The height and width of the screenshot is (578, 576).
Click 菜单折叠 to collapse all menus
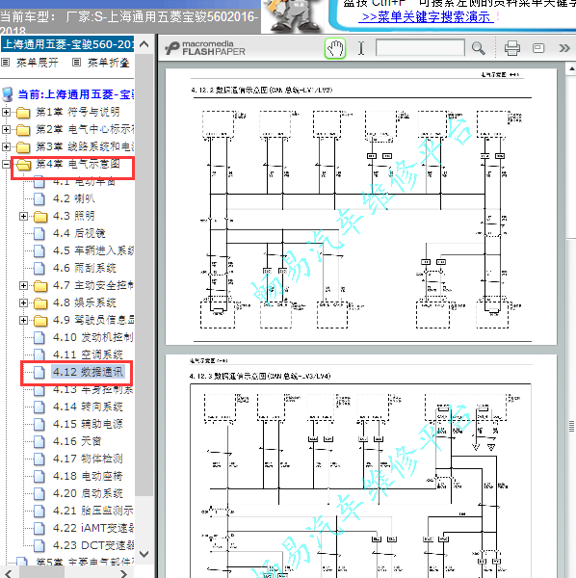tap(108, 63)
